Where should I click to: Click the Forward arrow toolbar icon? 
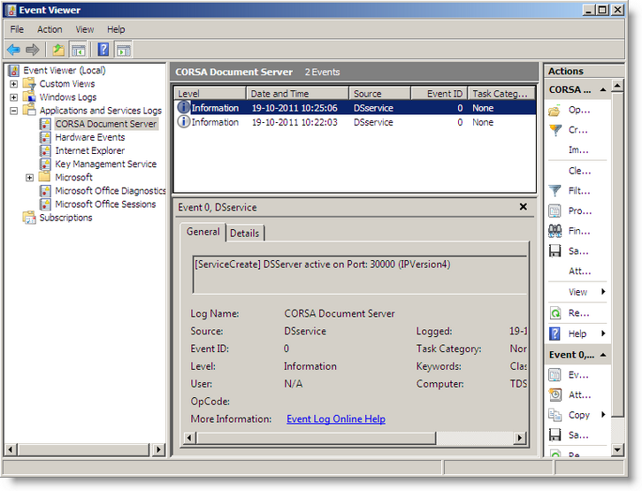click(33, 50)
